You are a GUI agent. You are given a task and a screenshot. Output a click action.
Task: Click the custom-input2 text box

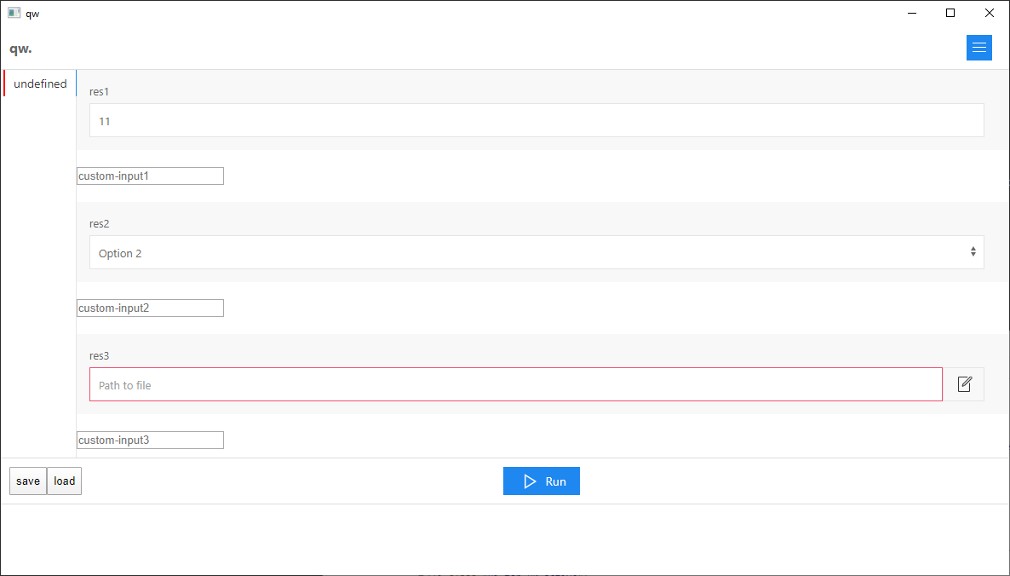pyautogui.click(x=150, y=308)
